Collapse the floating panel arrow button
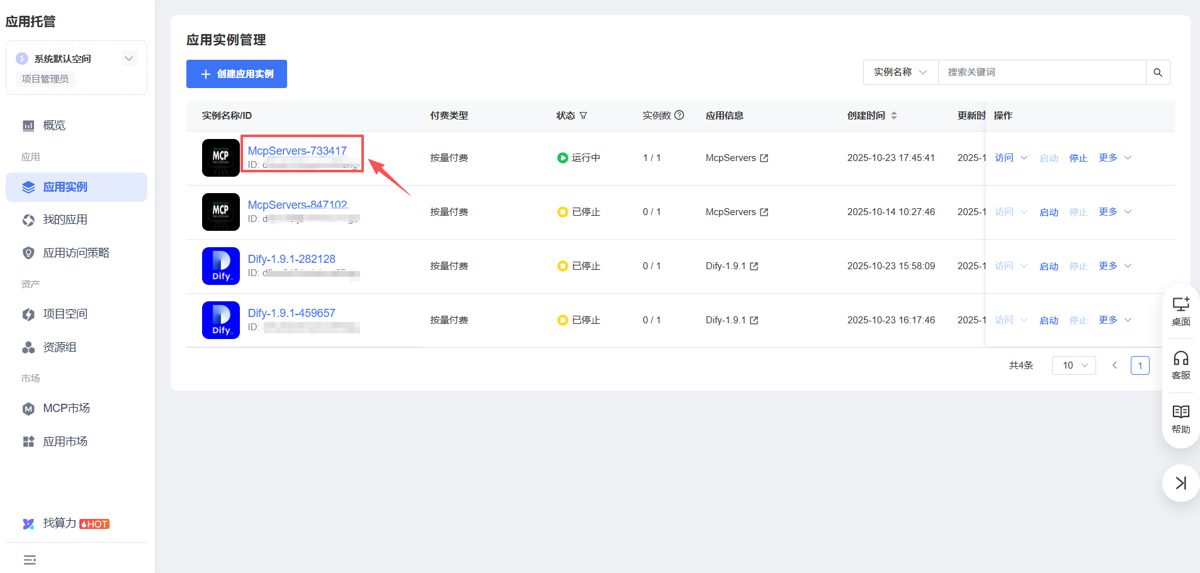 point(1180,483)
